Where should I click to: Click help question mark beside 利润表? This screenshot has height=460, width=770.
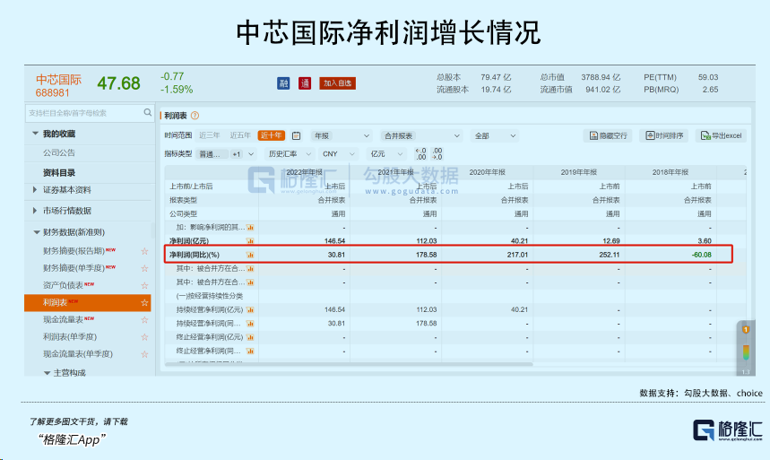(x=195, y=116)
